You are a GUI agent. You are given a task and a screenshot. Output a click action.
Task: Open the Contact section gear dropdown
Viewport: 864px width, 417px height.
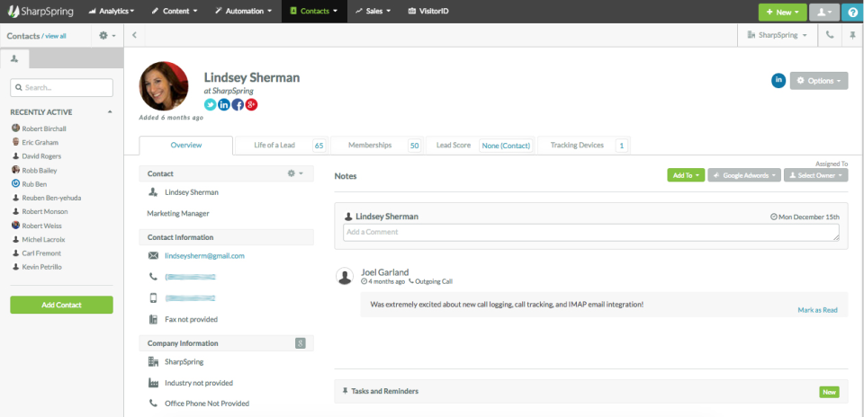click(x=295, y=173)
